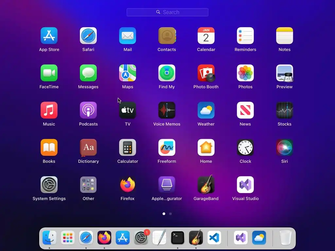This screenshot has height=251, width=335.
Task: Launch the Clock app
Action: tap(245, 147)
